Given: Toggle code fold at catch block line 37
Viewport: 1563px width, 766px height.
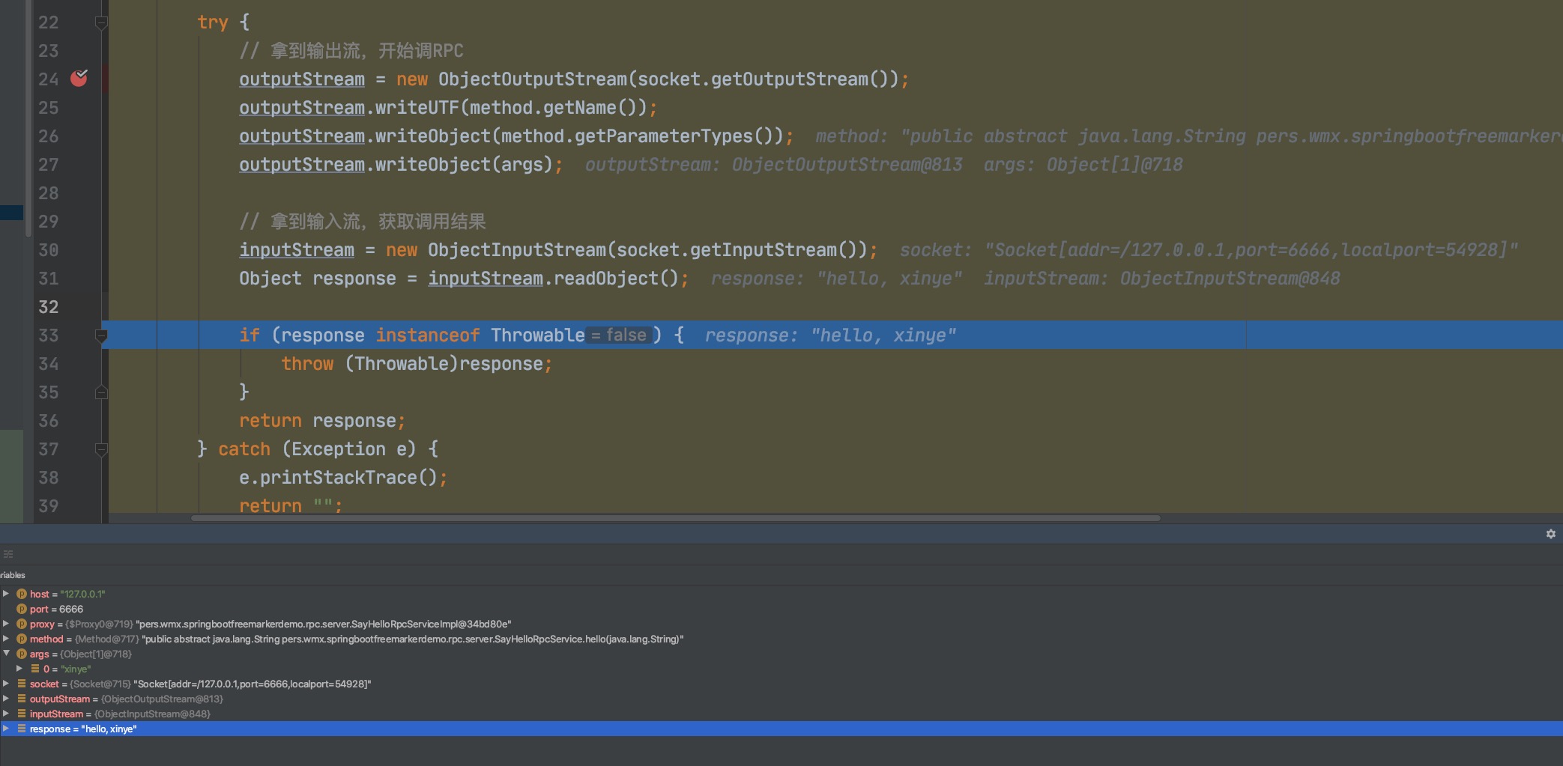Looking at the screenshot, I should click(101, 449).
